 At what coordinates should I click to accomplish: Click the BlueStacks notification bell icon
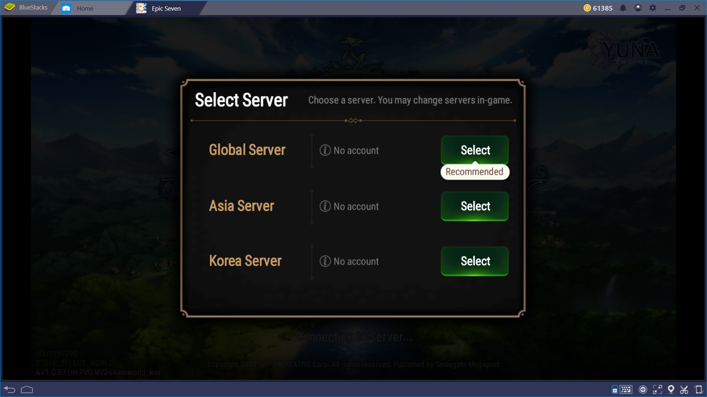(x=623, y=7)
